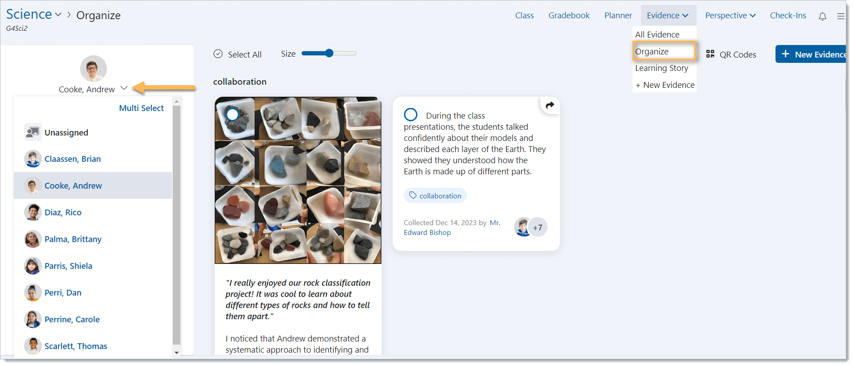853x366 pixels.
Task: Collapse the Cooke, Andrew student dropdown
Action: coord(124,88)
